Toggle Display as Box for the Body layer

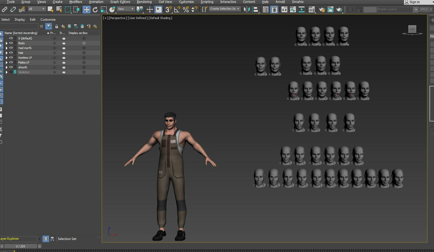tap(84, 43)
